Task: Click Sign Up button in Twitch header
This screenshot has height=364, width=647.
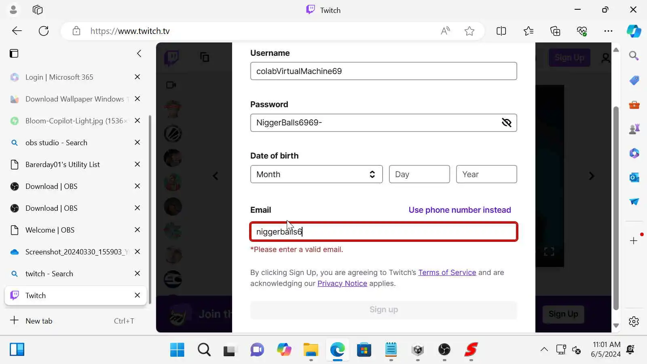Action: (x=569, y=58)
